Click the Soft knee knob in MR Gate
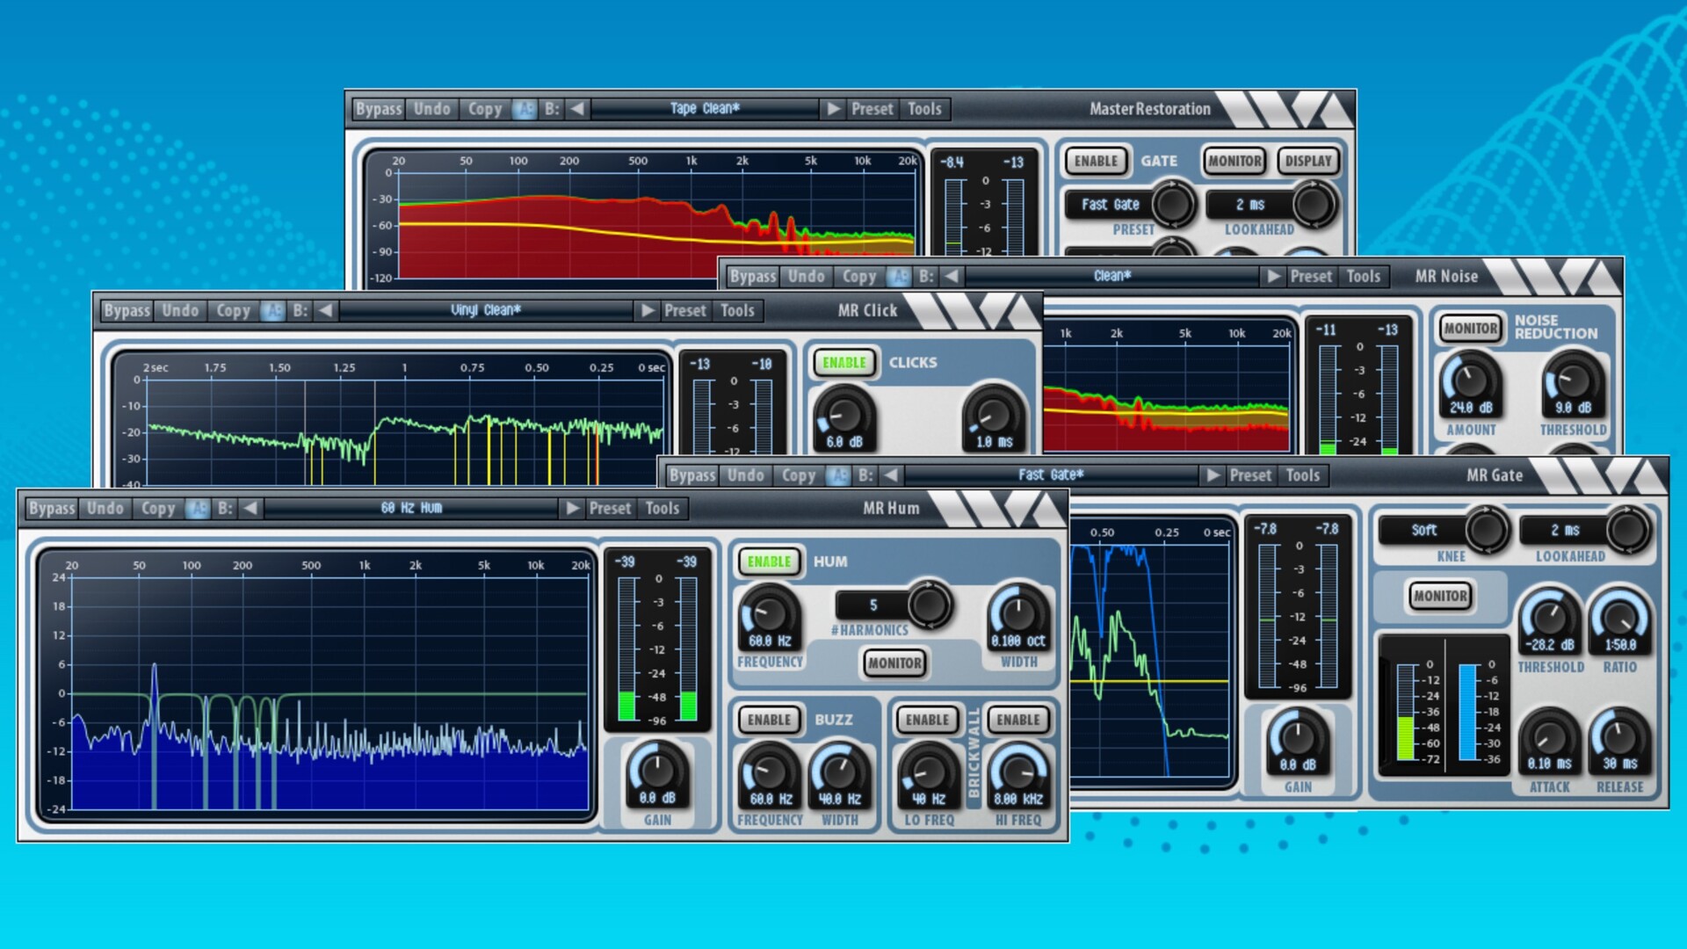The height and width of the screenshot is (949, 1687). click(1486, 529)
